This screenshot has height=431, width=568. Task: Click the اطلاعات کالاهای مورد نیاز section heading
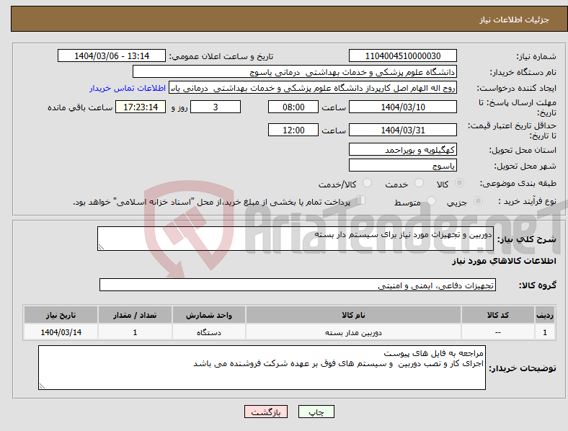504,261
